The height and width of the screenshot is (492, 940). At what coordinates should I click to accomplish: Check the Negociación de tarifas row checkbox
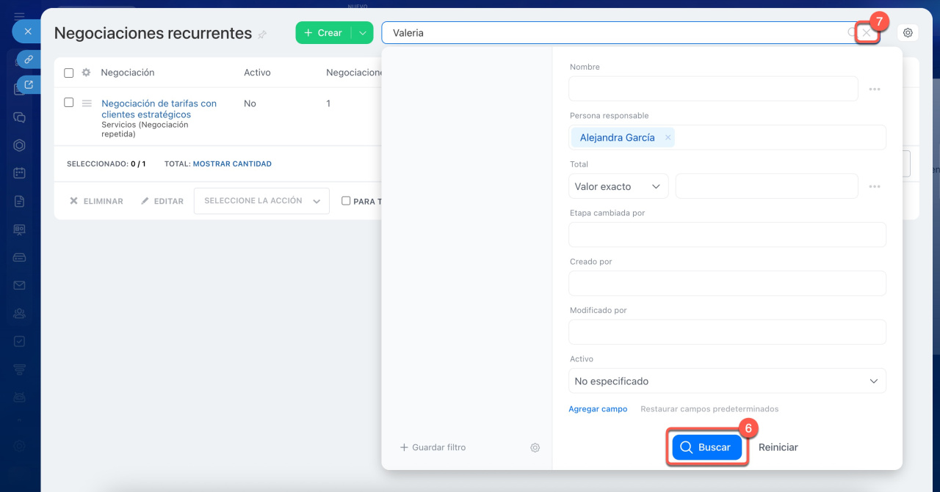pyautogui.click(x=69, y=103)
